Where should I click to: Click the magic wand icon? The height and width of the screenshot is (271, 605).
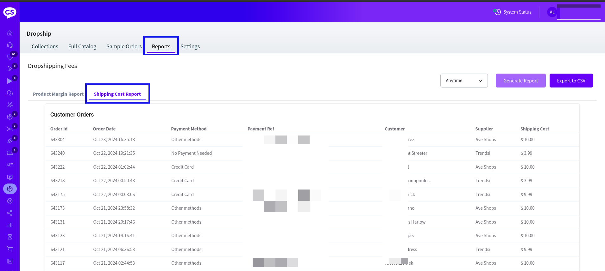point(10,105)
